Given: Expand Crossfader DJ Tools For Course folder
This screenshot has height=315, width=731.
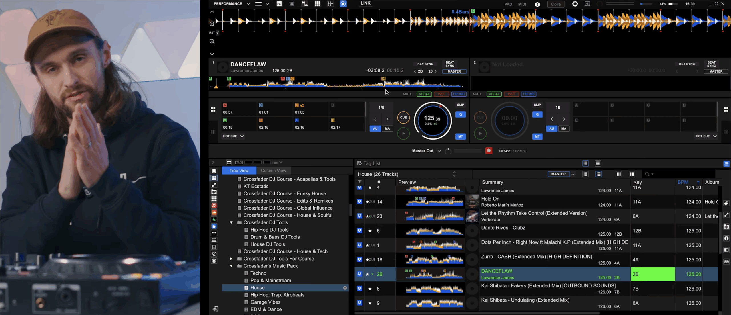Looking at the screenshot, I should coord(231,259).
